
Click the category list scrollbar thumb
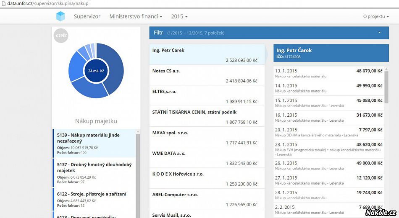click(x=138, y=176)
